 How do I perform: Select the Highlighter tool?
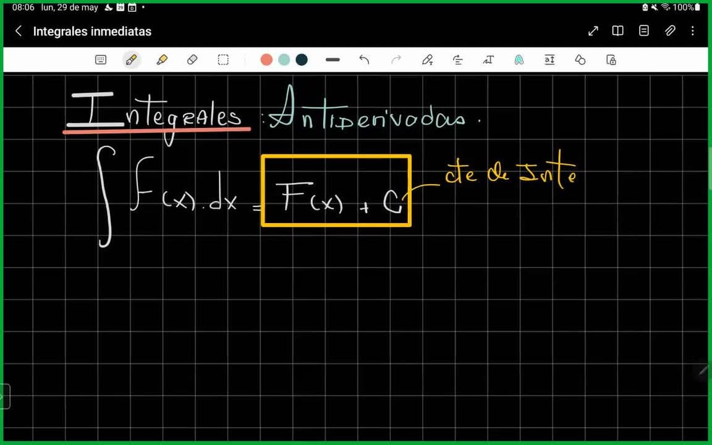162,60
